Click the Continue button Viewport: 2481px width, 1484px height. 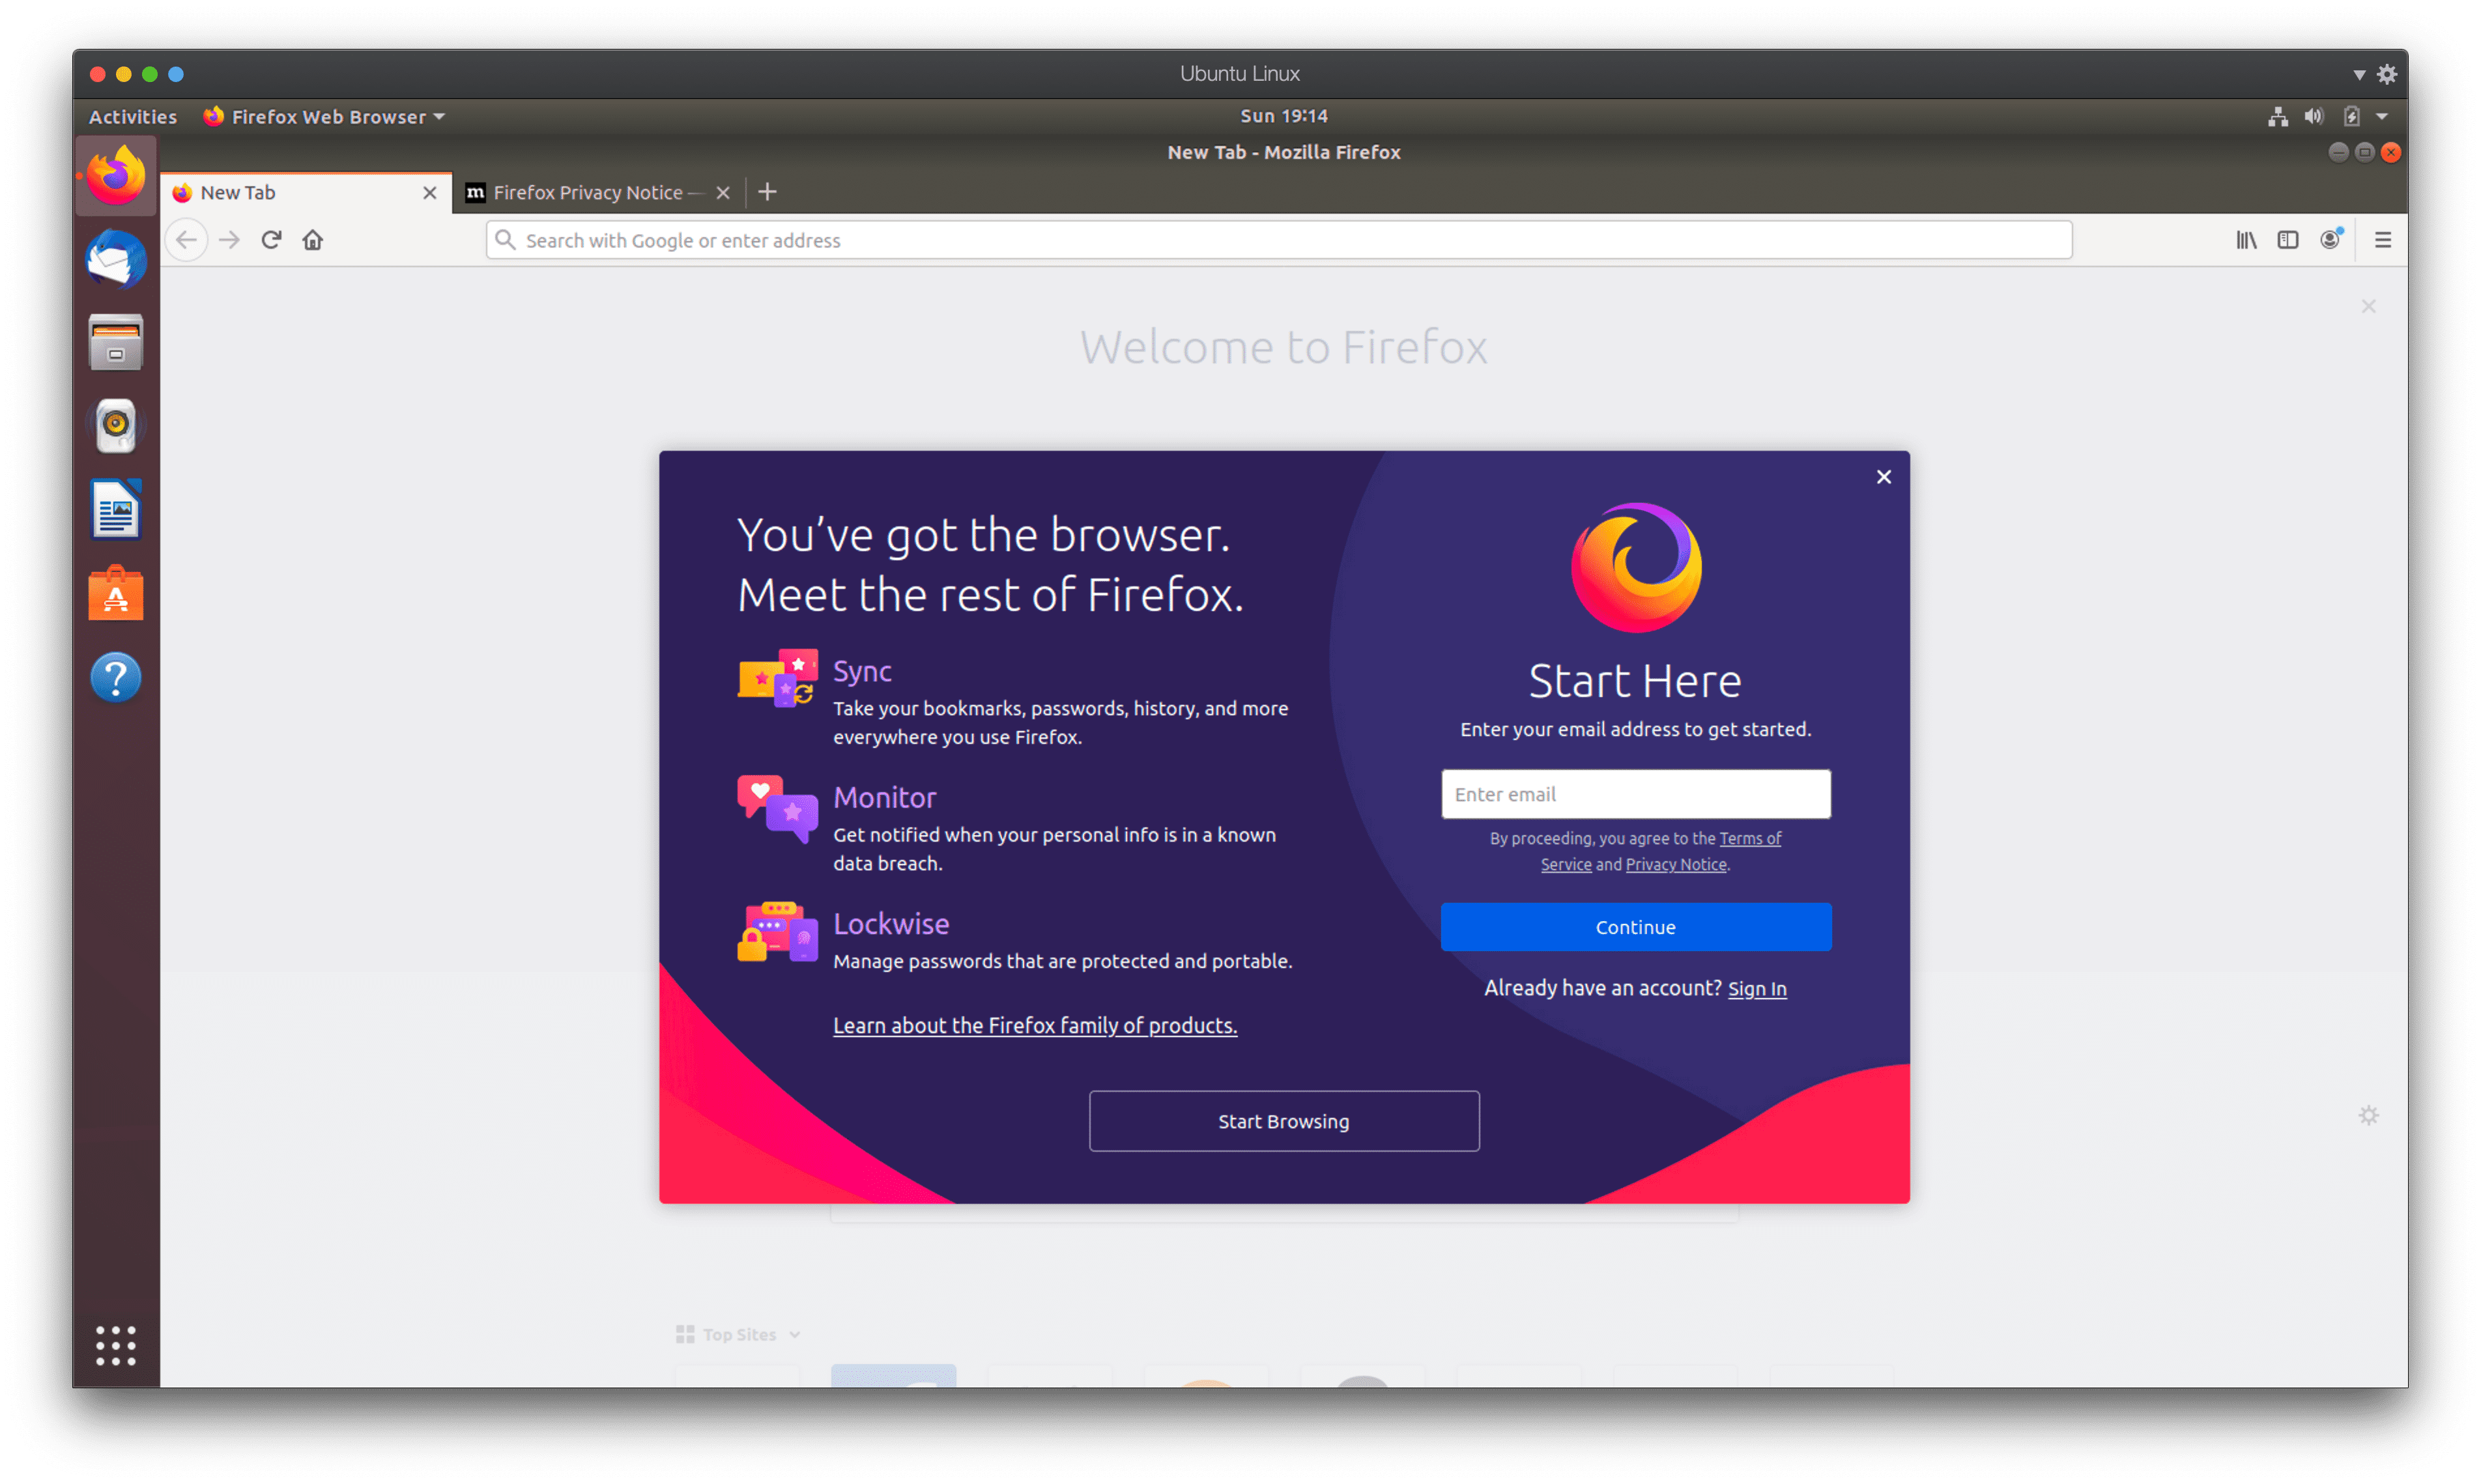tap(1636, 927)
